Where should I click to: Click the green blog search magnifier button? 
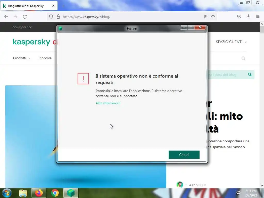tap(250, 75)
